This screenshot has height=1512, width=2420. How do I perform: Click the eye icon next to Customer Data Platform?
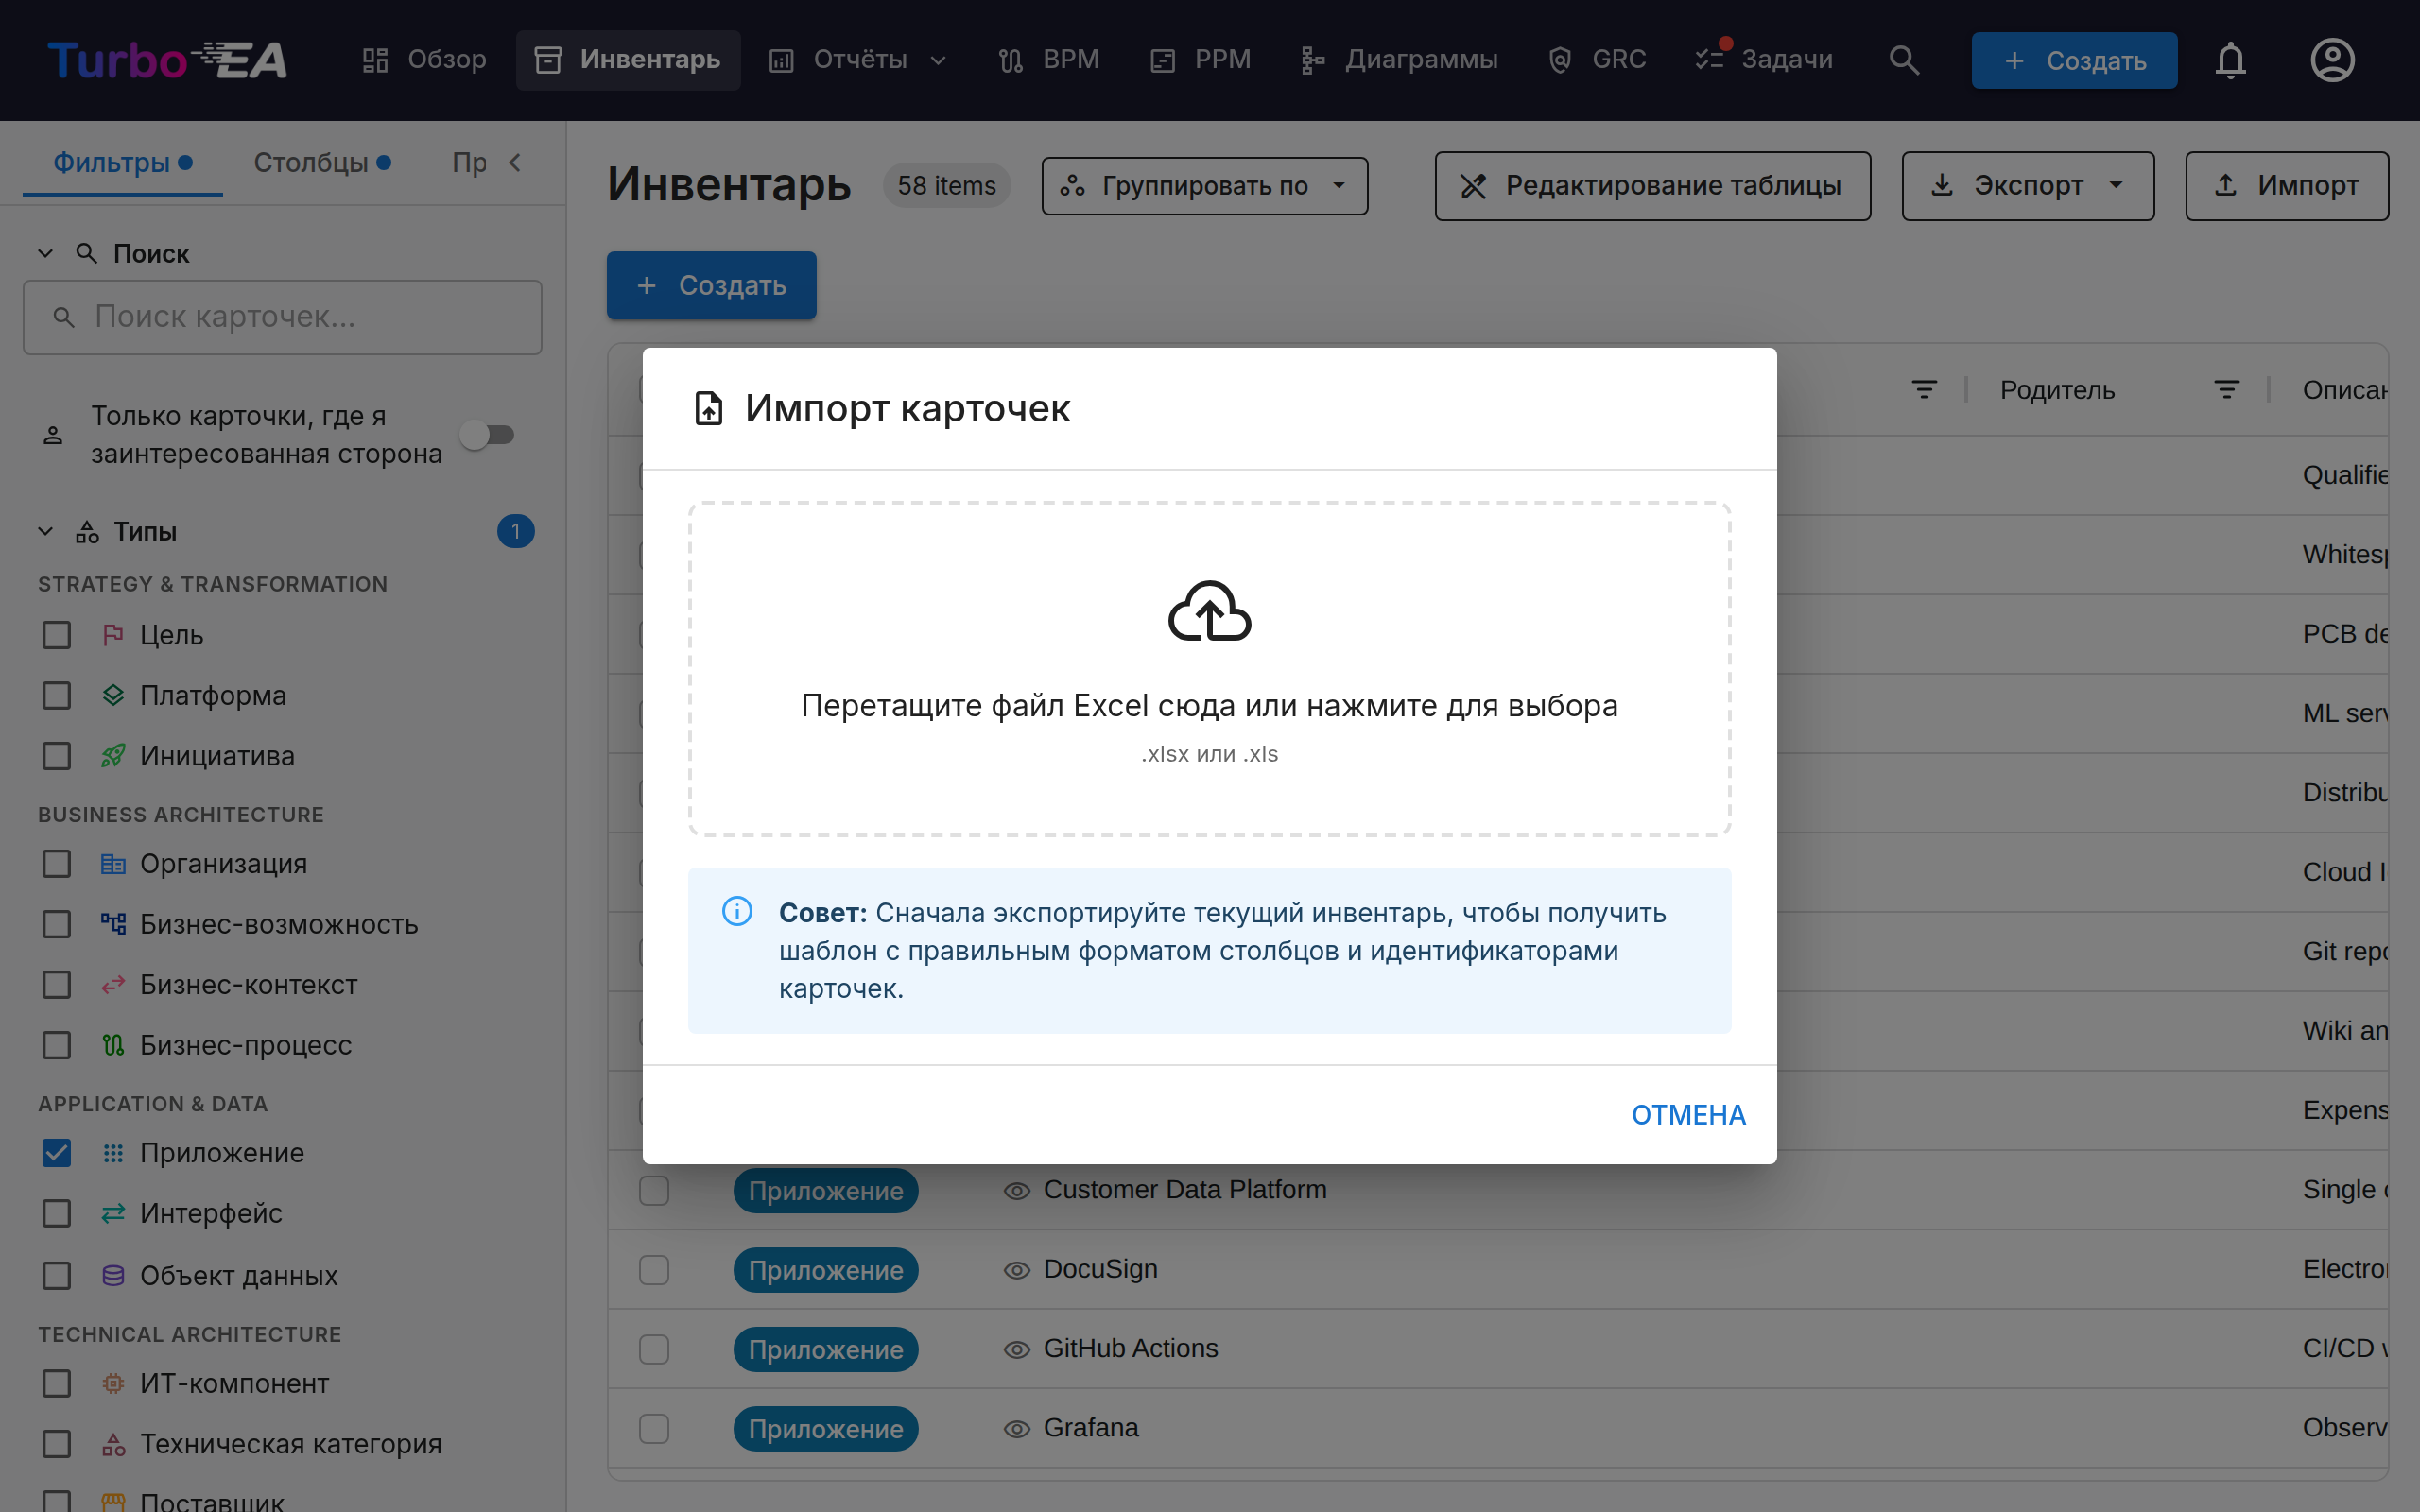pos(1017,1190)
